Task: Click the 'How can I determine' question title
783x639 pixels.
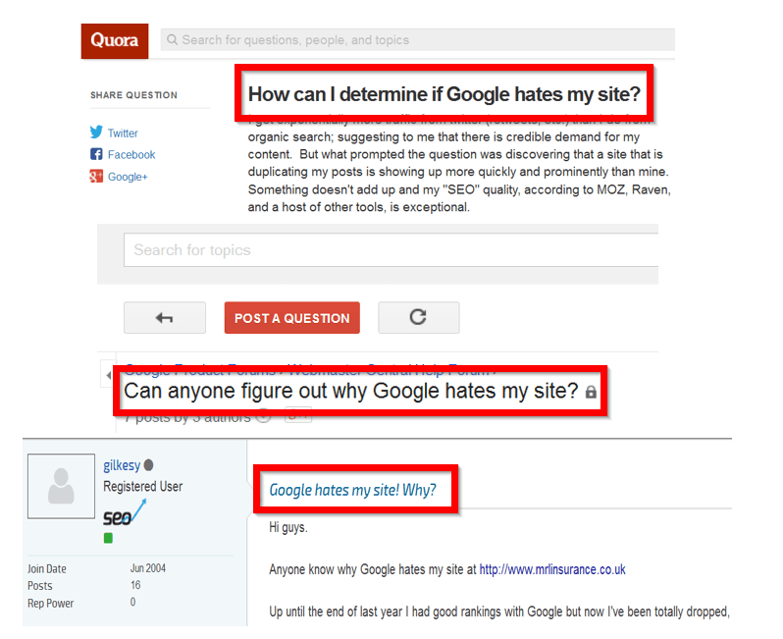Action: coord(444,95)
